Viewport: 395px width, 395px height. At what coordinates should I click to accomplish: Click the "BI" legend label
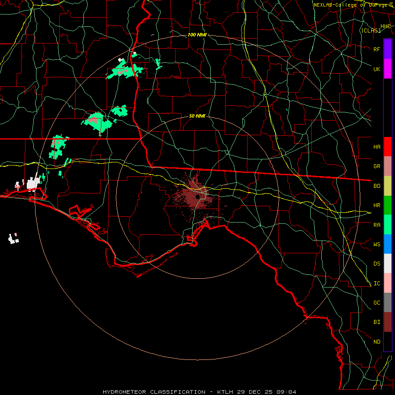click(377, 322)
